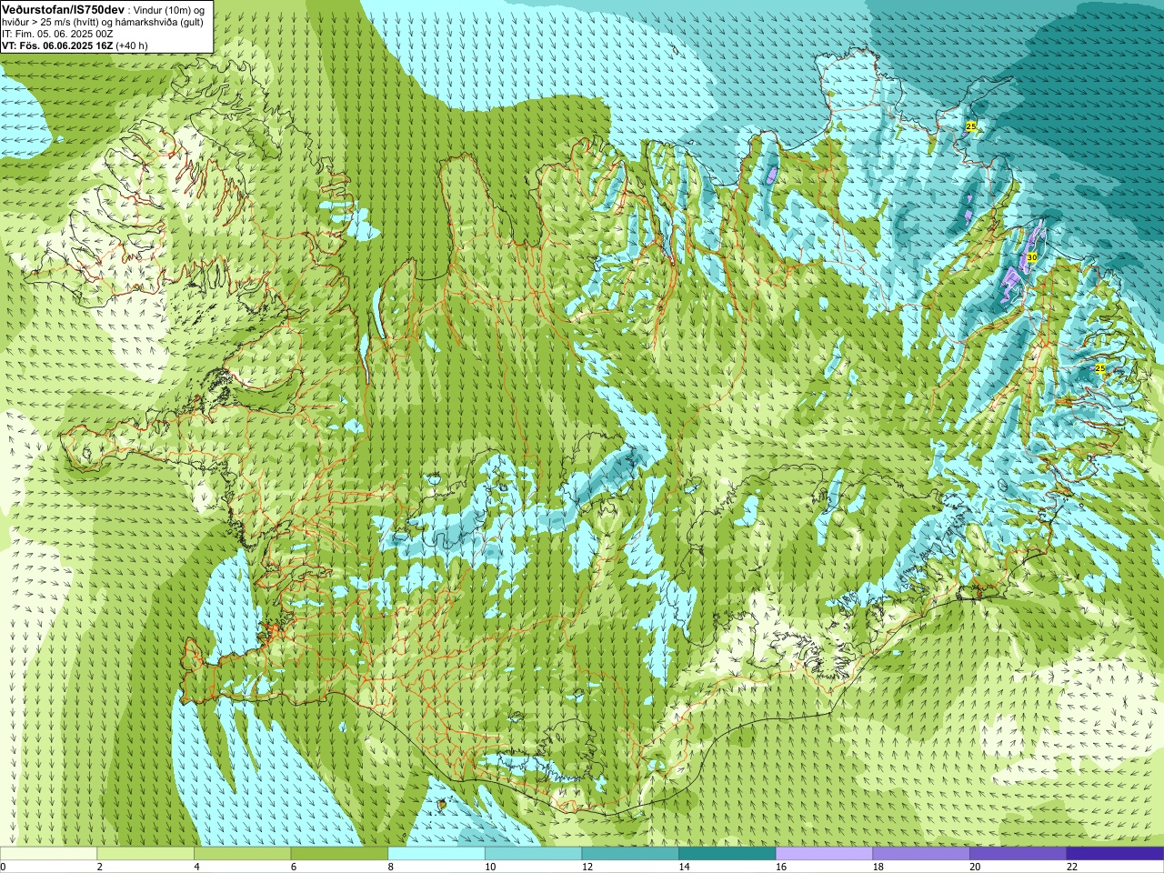Select the 20–22 m/s violet legend swatch
The width and height of the screenshot is (1164, 873).
click(x=1018, y=853)
